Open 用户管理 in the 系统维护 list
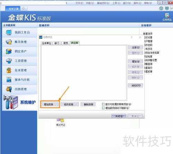173x154 pixels. click(x=148, y=41)
